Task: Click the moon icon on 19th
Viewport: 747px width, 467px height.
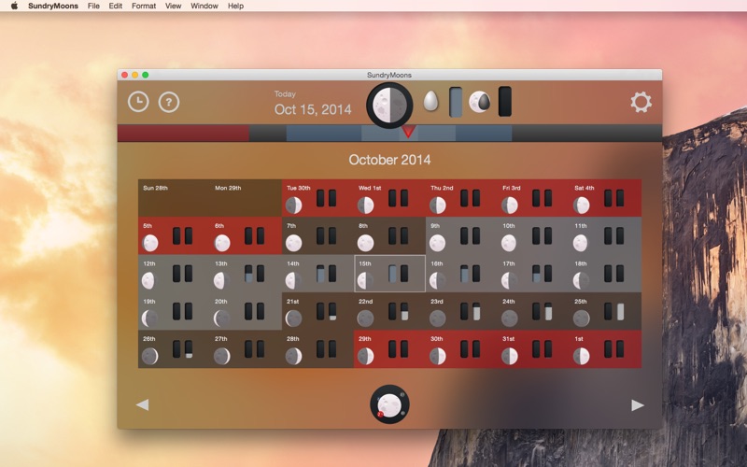Action: pyautogui.click(x=149, y=318)
